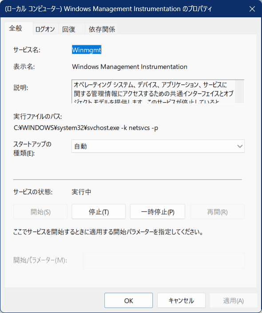This screenshot has height=313, width=262.
Task: Click the 開始パラメーター input field
Action: tap(164, 260)
